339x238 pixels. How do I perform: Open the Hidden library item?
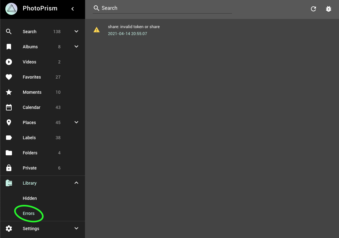coord(30,198)
